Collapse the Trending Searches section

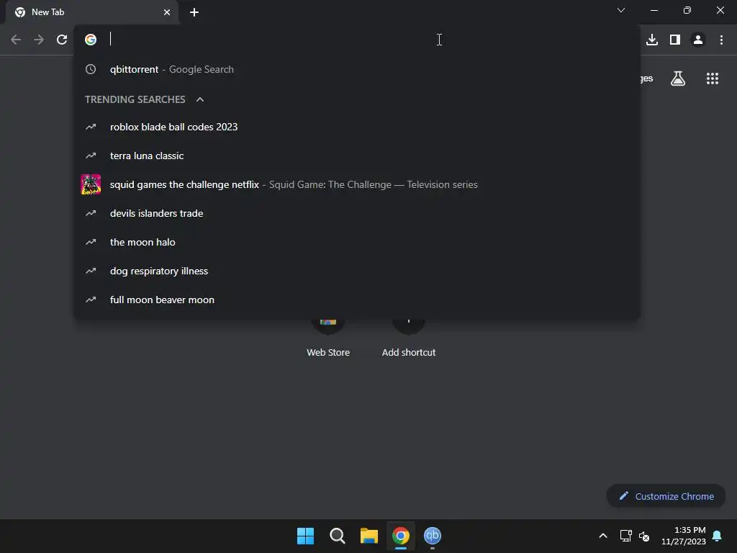(x=200, y=99)
